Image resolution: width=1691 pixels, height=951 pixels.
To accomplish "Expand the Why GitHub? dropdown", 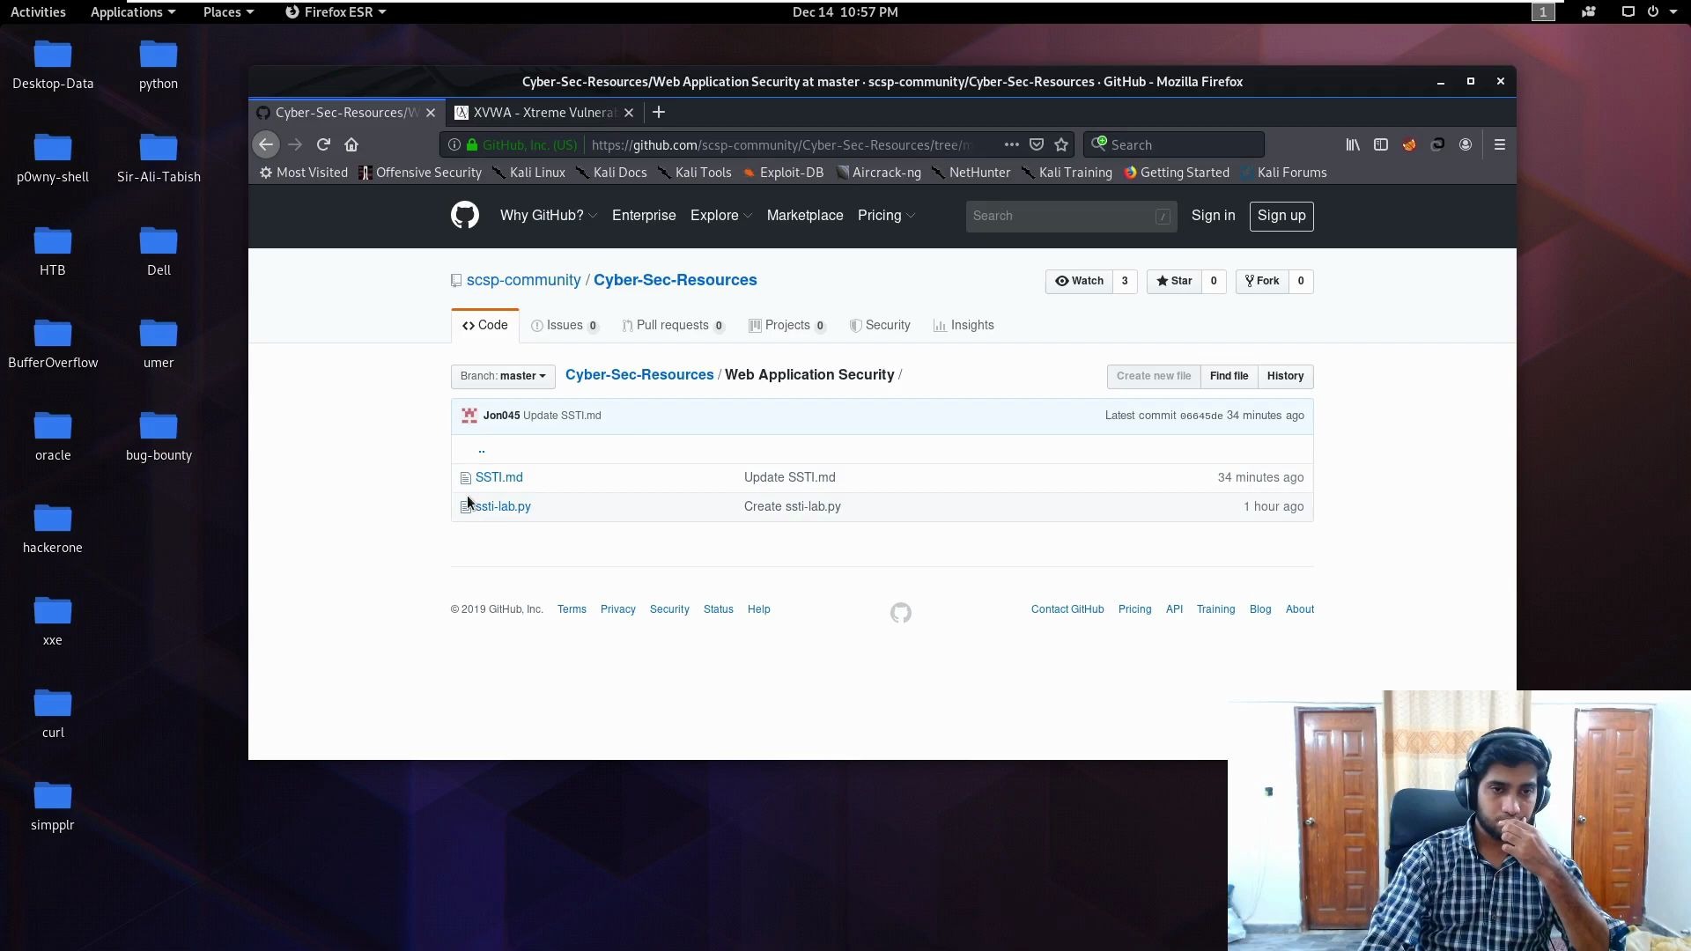I will [x=548, y=216].
